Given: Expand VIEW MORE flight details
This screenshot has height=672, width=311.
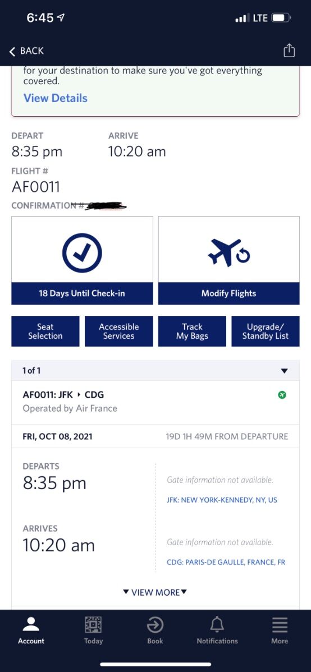Looking at the screenshot, I should (x=155, y=592).
